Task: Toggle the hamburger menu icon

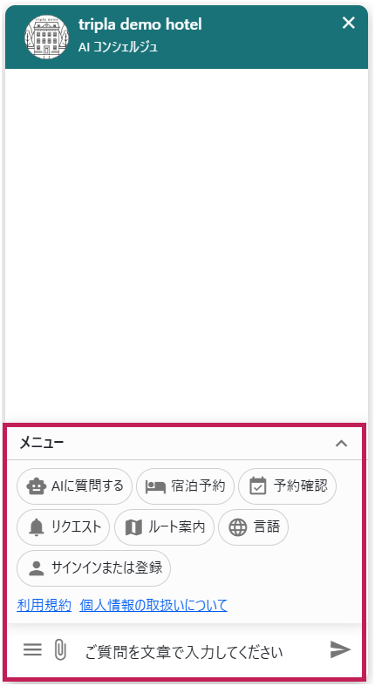Action: pos(32,649)
